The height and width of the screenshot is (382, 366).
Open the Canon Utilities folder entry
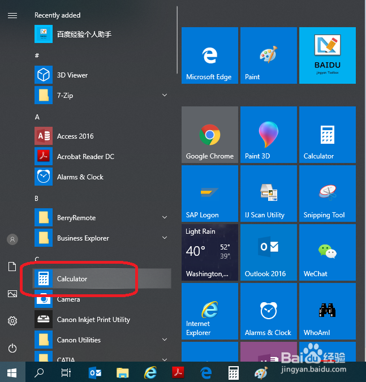coord(102,340)
